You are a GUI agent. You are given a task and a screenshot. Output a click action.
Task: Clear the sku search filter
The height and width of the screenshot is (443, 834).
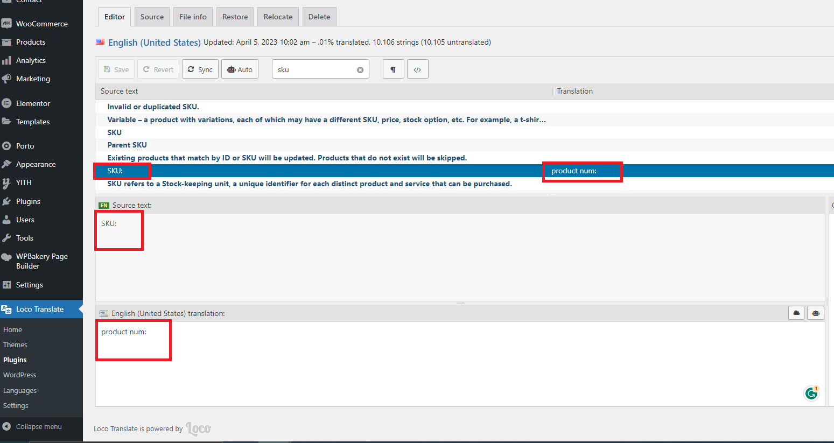tap(360, 70)
